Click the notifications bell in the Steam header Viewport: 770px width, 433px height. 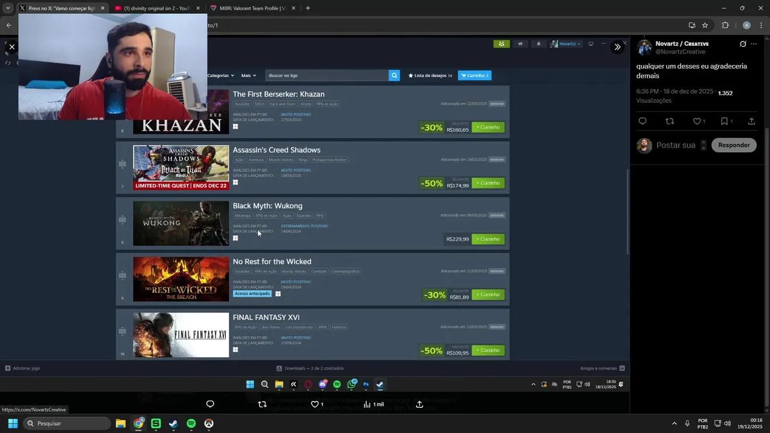tap(538, 44)
